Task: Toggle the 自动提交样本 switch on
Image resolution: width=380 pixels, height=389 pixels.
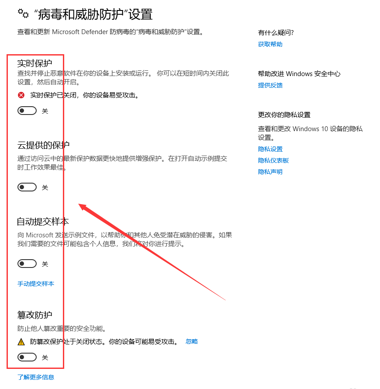Action: (x=27, y=264)
